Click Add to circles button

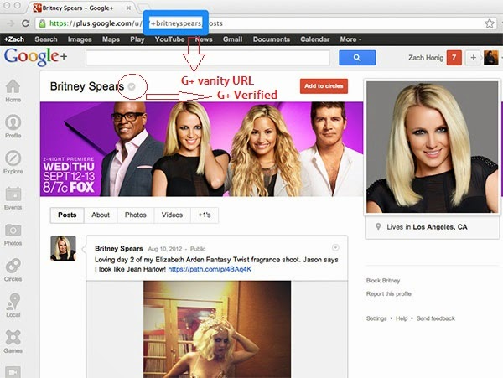(324, 86)
